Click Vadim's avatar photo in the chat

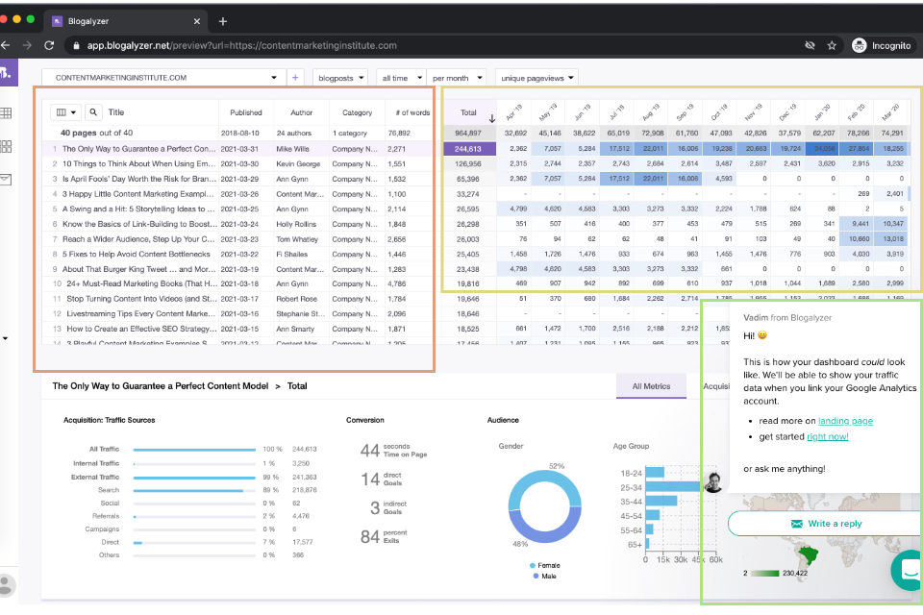(x=713, y=482)
